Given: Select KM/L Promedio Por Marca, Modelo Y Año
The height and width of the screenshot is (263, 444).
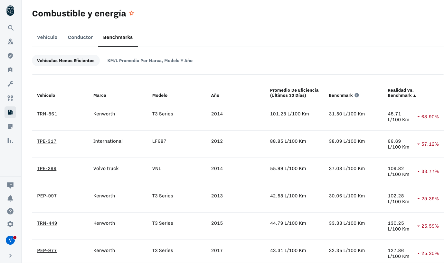Looking at the screenshot, I should point(150,60).
